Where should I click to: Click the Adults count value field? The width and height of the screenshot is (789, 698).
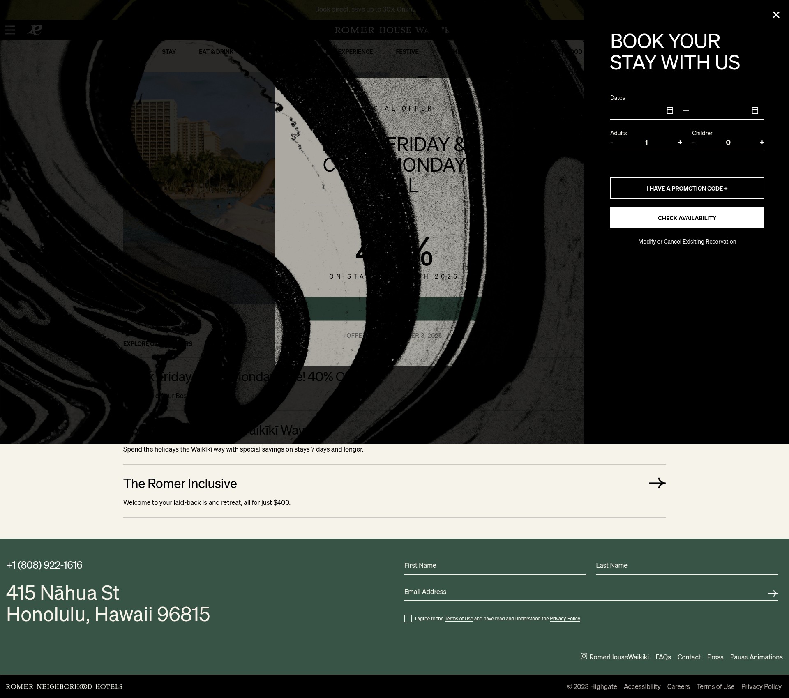(646, 143)
